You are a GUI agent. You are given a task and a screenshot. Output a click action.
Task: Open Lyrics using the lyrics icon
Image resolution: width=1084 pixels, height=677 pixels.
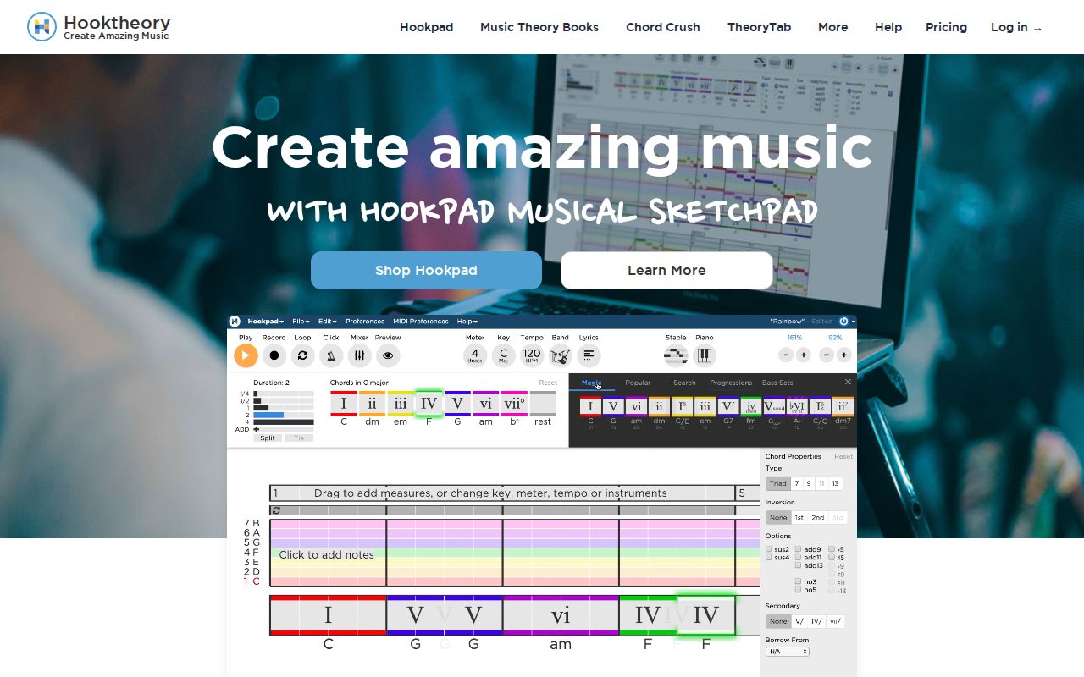(x=589, y=355)
